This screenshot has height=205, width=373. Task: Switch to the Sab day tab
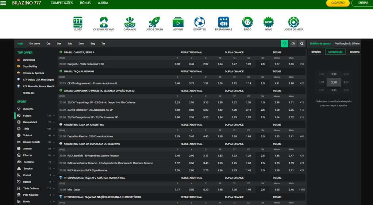pyautogui.click(x=70, y=43)
